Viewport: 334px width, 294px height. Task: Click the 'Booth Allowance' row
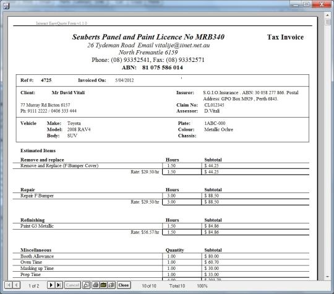tap(161, 256)
